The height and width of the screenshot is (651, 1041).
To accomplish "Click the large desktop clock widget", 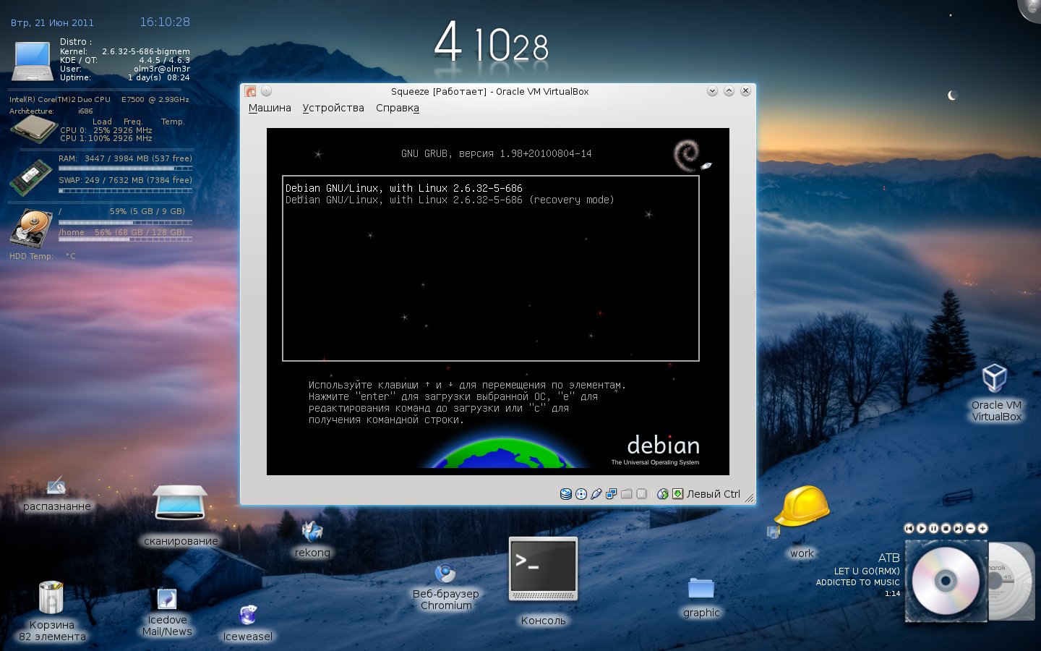I will click(x=492, y=43).
